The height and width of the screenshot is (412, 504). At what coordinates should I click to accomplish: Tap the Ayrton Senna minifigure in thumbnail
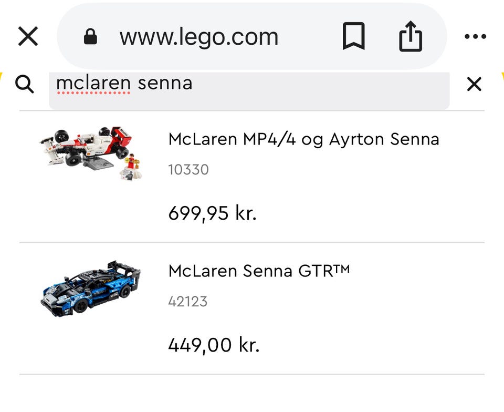[131, 164]
